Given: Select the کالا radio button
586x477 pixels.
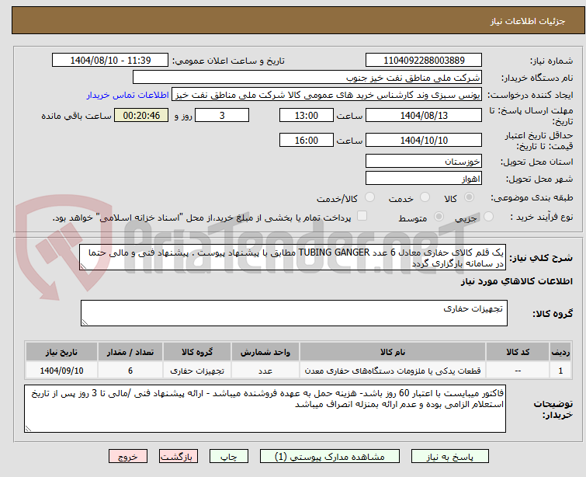Looking at the screenshot, I should coord(469,197).
